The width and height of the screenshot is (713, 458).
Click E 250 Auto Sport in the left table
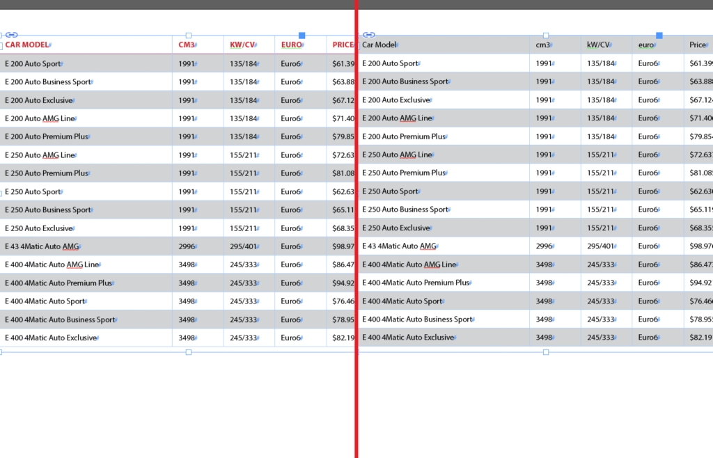33,191
